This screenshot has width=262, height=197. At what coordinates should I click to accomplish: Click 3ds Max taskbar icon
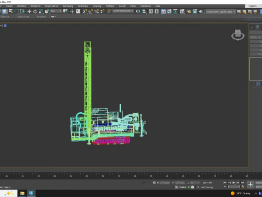(31, 193)
